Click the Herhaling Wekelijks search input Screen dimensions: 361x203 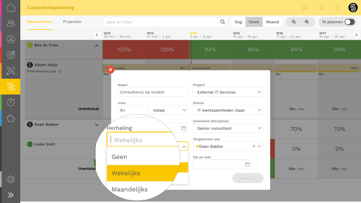(143, 140)
